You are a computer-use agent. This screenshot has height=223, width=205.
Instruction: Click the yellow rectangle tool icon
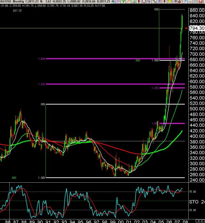click(x=170, y=1)
